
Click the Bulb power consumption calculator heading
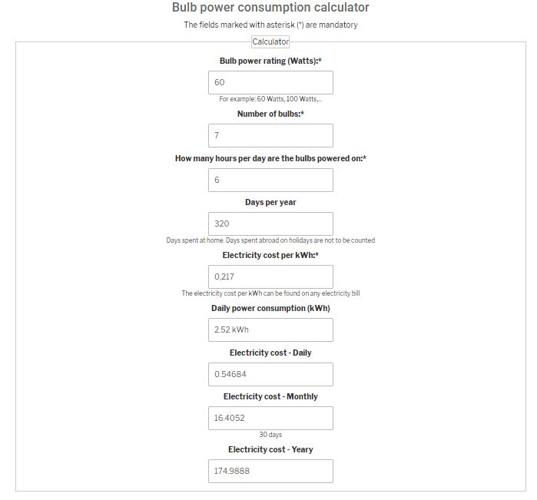point(270,8)
